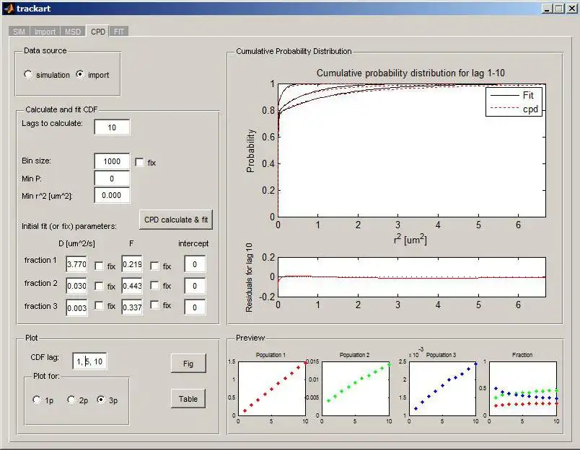580x450 pixels.
Task: Click fraction 3 D value field
Action: click(76, 307)
